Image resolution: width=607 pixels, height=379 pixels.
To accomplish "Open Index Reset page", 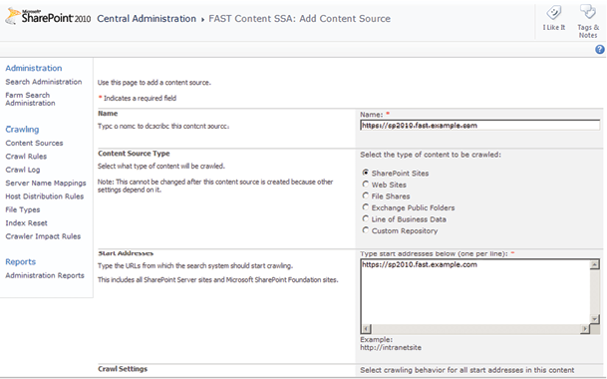I will (26, 222).
